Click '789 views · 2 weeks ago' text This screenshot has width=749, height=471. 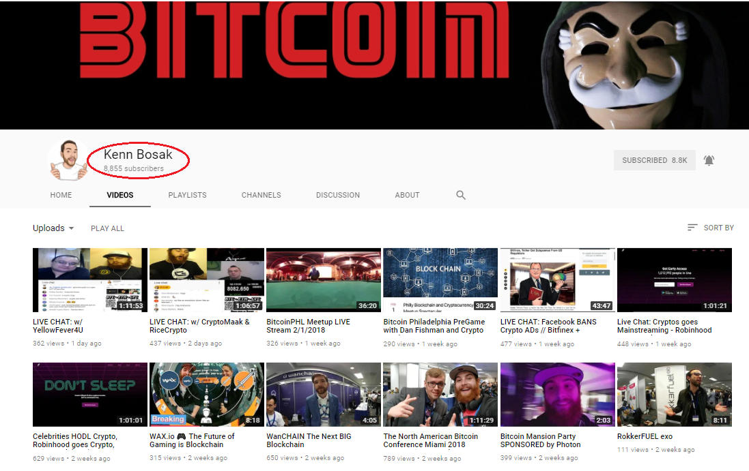(x=422, y=458)
